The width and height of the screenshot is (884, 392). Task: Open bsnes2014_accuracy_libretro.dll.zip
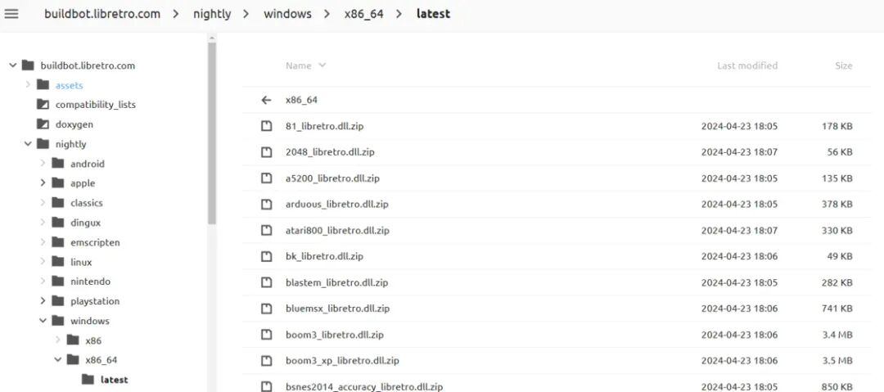pyautogui.click(x=364, y=386)
